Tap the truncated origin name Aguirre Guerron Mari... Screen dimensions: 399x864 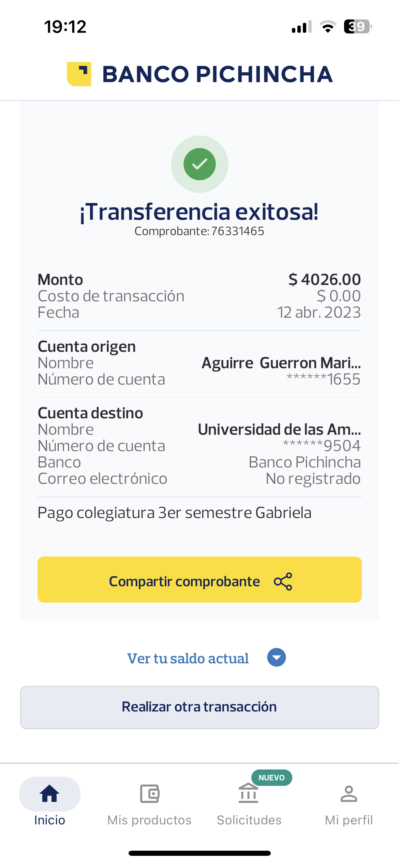[281, 363]
